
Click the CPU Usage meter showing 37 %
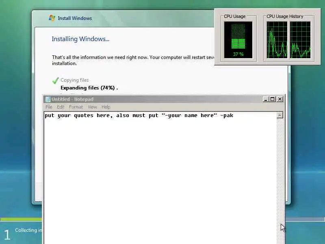pos(238,40)
